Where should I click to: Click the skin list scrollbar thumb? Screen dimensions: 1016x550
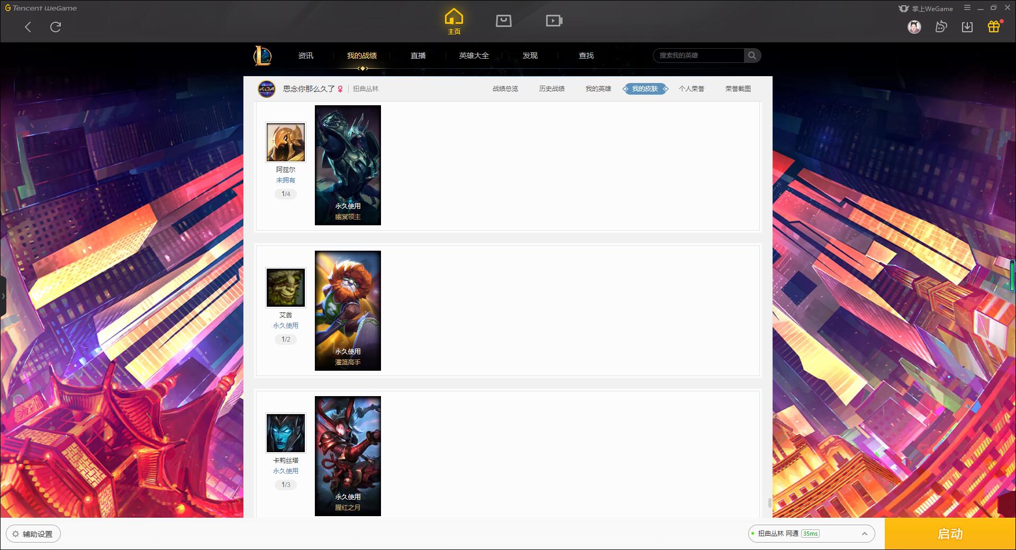tap(769, 502)
